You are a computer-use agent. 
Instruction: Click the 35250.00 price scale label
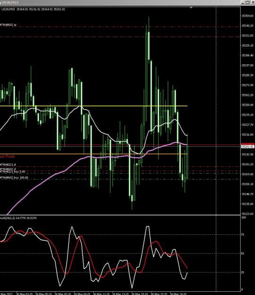(247, 105)
